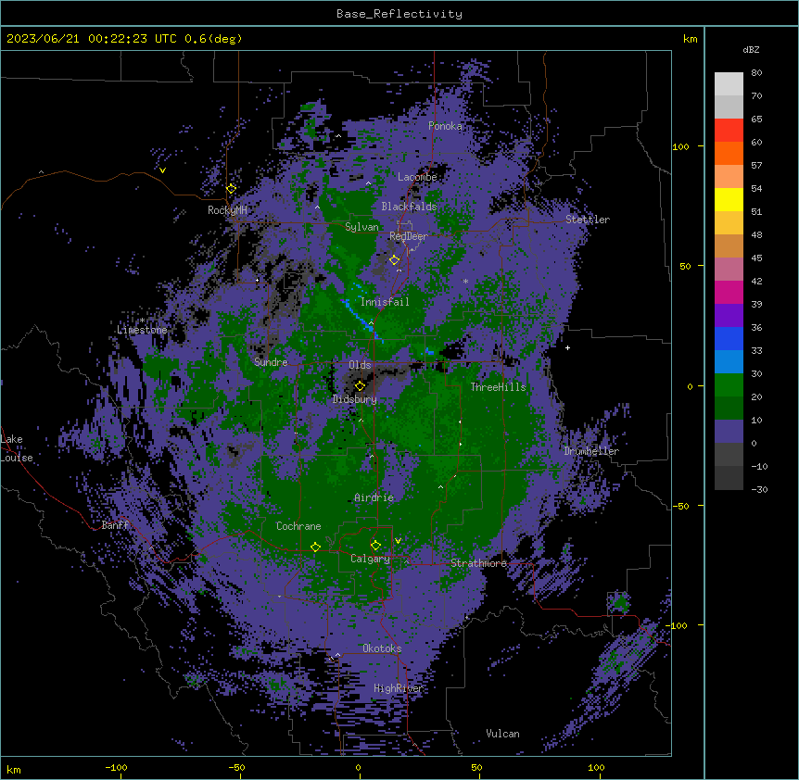
Task: Click the 100 tick on the horizontal axis
Action: pos(596,767)
